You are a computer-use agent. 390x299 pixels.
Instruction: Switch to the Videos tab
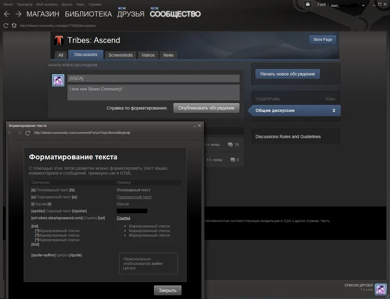pos(148,55)
